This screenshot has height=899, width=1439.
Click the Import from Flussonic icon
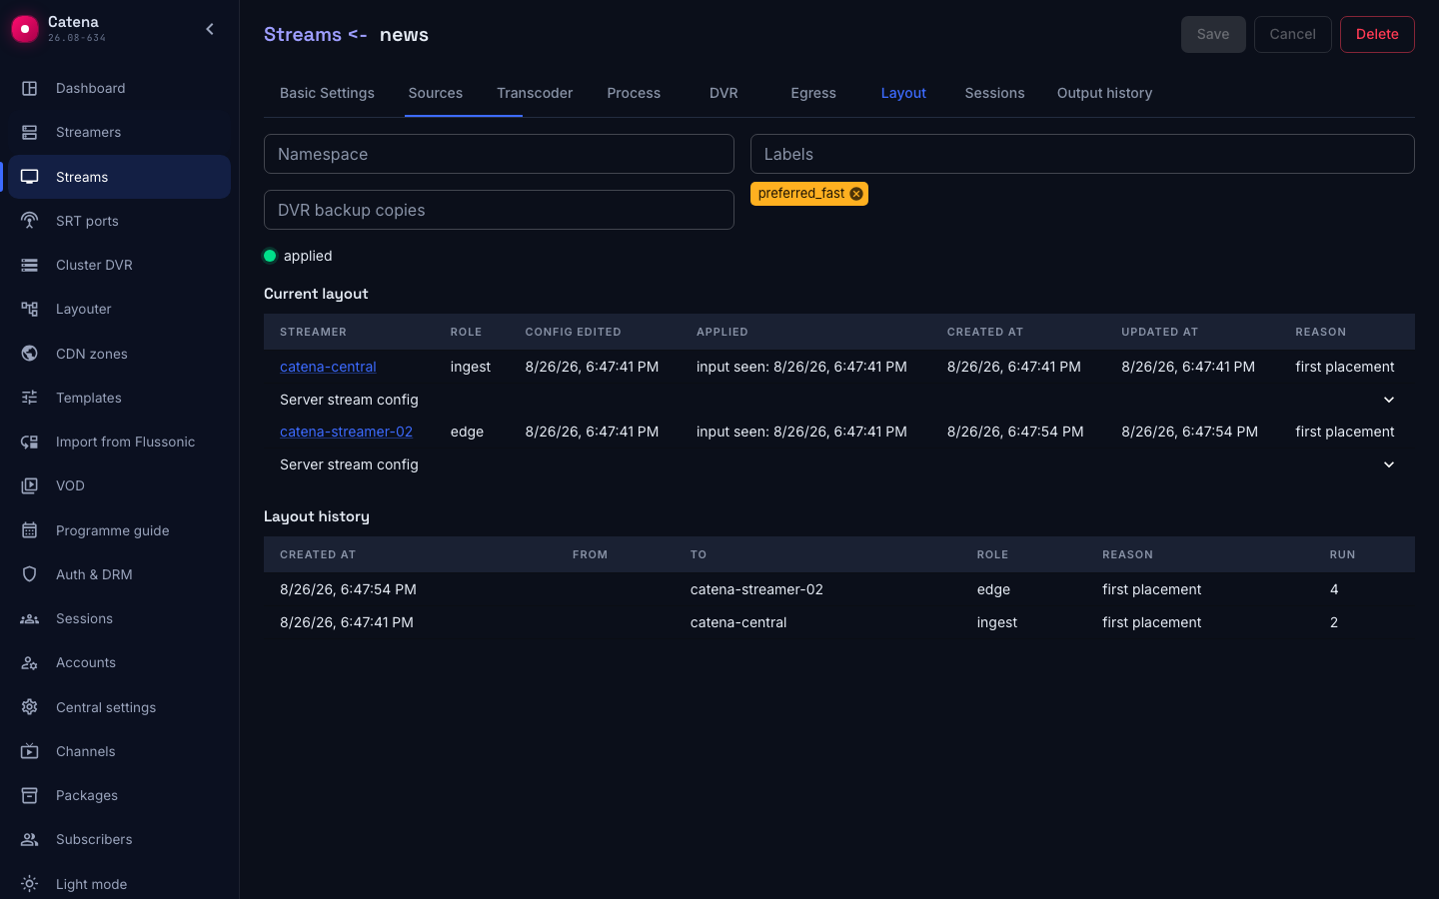30,442
